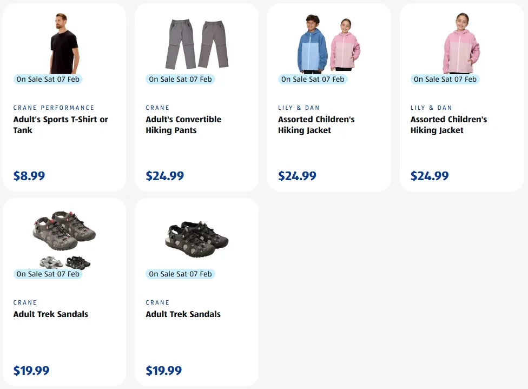Open the grey convertible hiking pants image

click(196, 44)
